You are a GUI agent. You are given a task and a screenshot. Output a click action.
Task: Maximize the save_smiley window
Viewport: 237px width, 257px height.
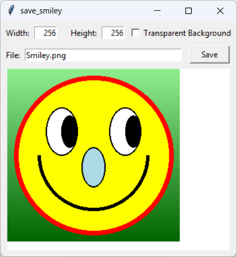[189, 11]
